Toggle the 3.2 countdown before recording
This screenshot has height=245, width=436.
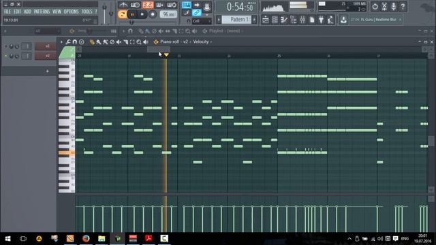(148, 5)
